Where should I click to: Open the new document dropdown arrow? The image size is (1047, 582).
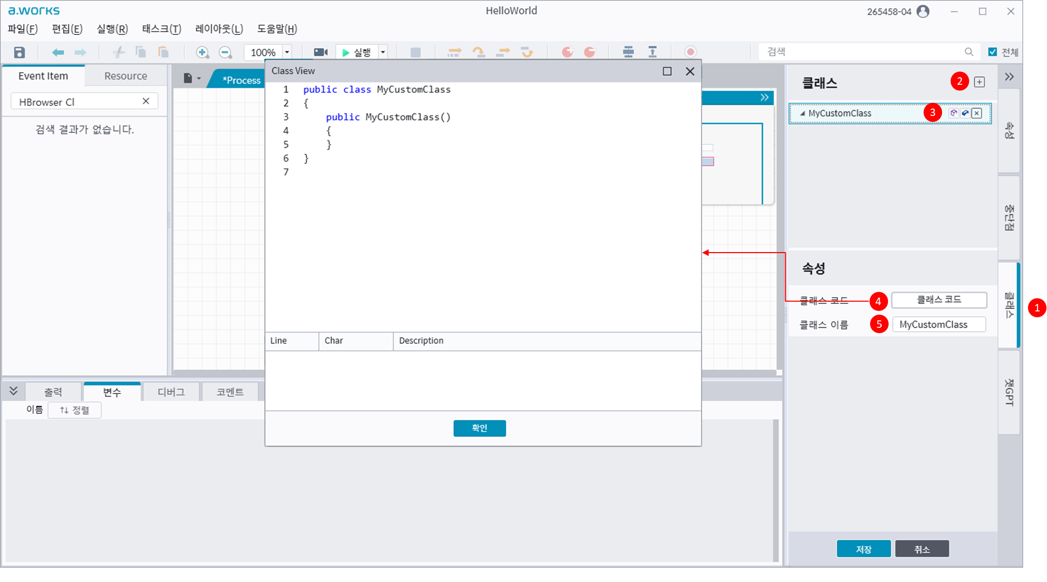[199, 78]
